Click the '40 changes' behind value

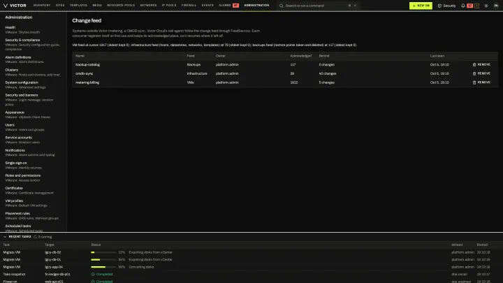coord(328,73)
